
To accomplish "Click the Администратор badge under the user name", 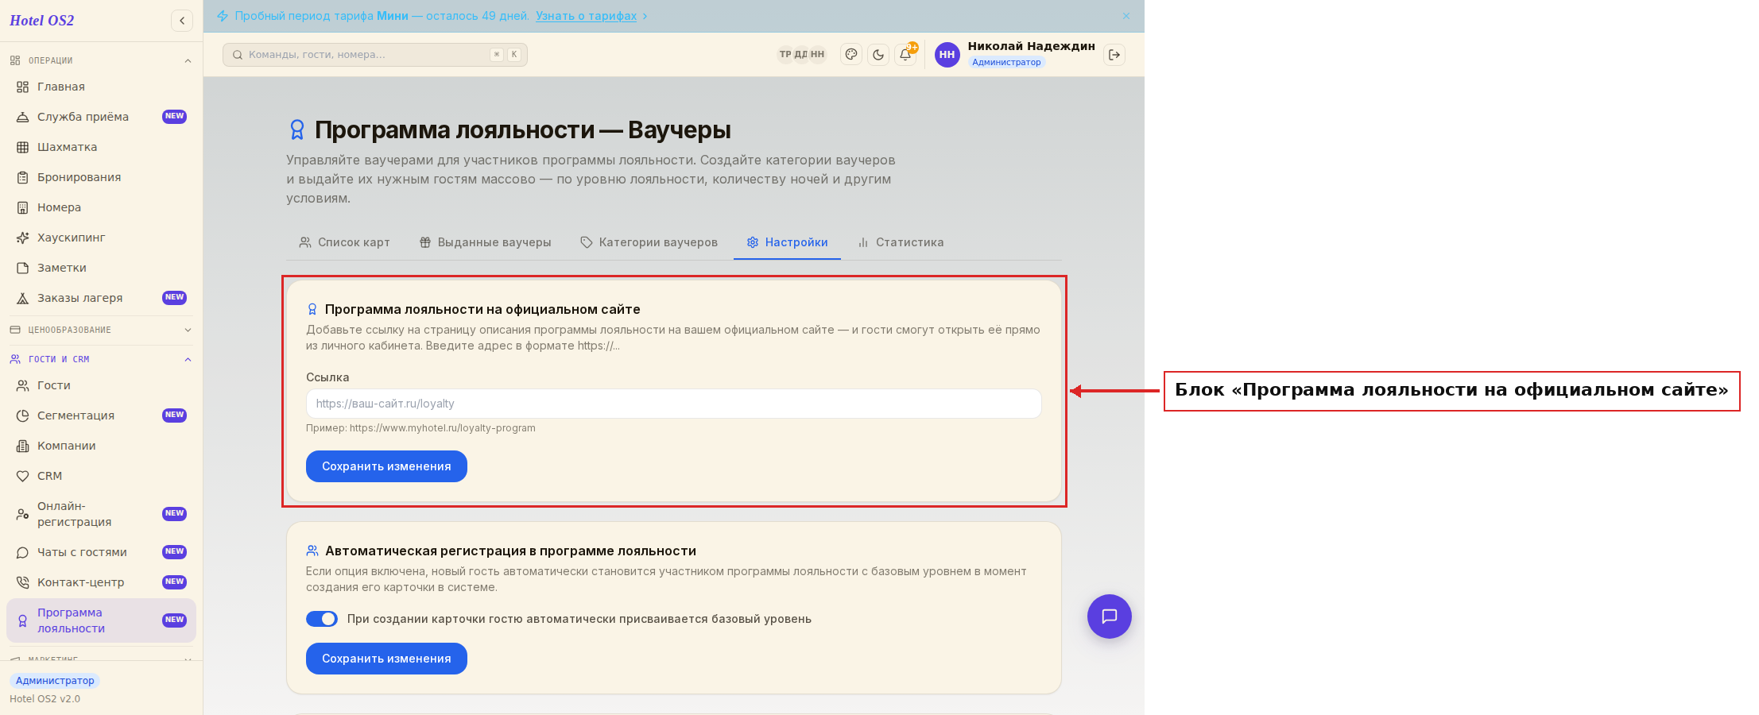I will (x=1006, y=62).
